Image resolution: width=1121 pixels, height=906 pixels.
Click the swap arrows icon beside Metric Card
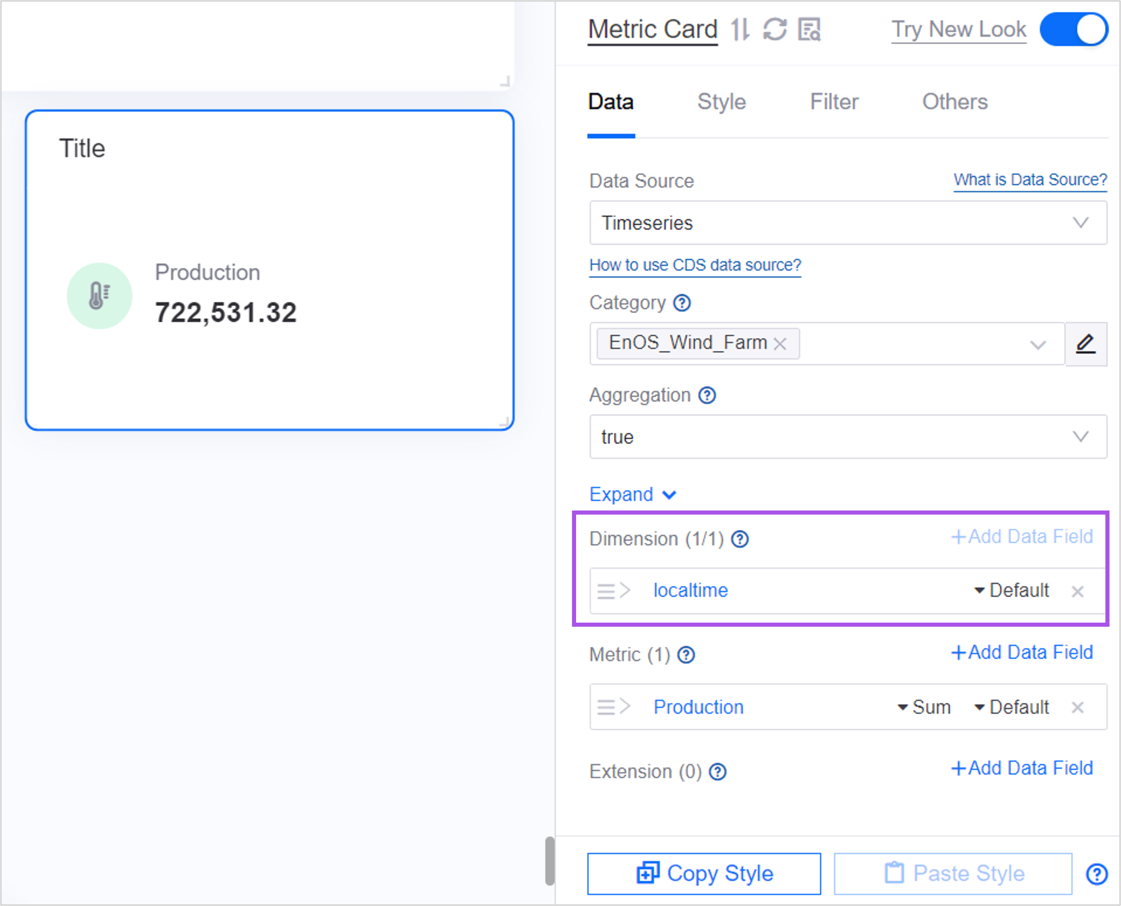point(740,29)
